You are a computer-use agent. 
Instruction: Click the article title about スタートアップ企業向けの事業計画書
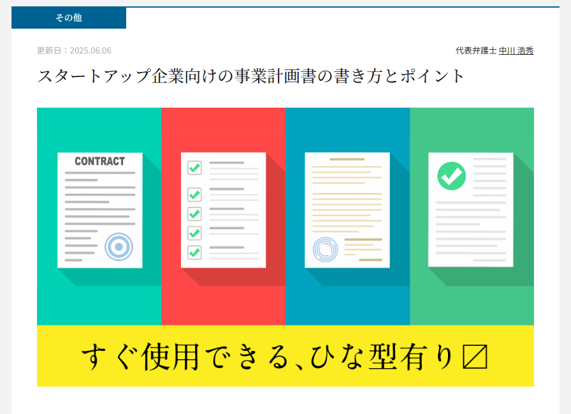(252, 76)
